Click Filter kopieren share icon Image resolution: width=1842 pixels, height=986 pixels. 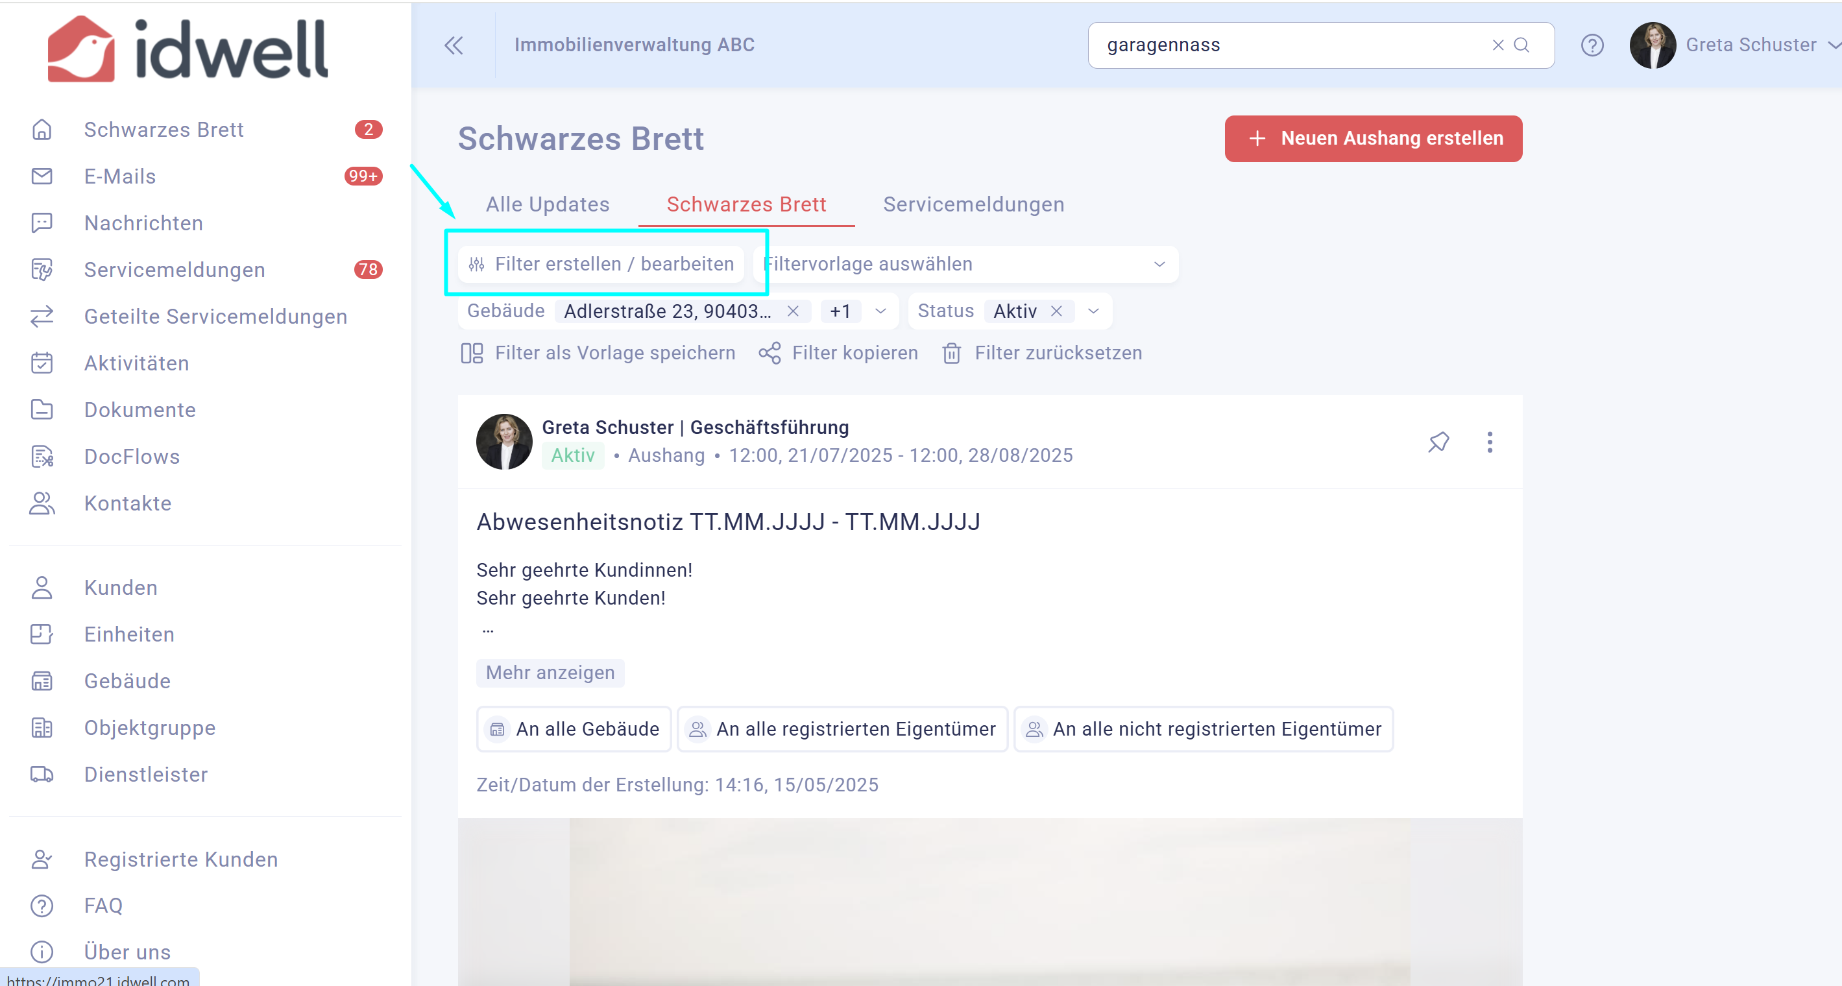(770, 352)
